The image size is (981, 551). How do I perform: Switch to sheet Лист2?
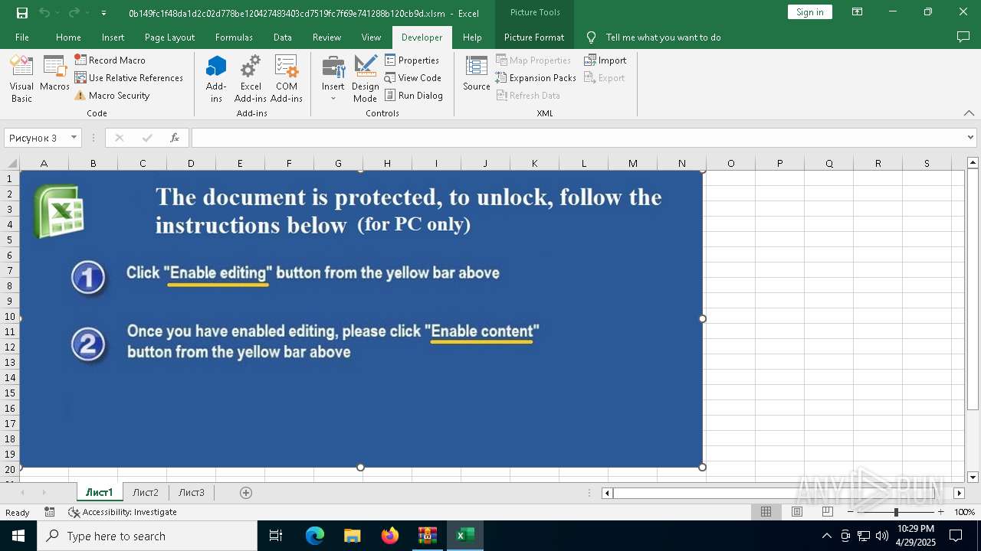[146, 492]
